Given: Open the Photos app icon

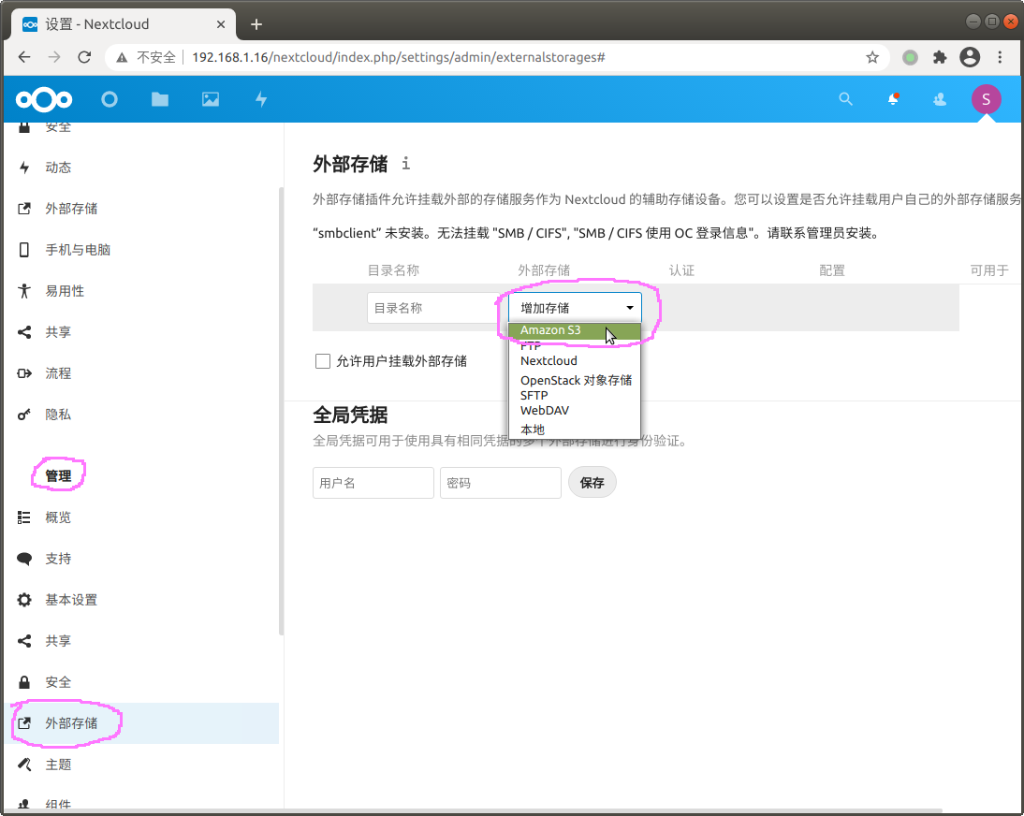Looking at the screenshot, I should (211, 99).
